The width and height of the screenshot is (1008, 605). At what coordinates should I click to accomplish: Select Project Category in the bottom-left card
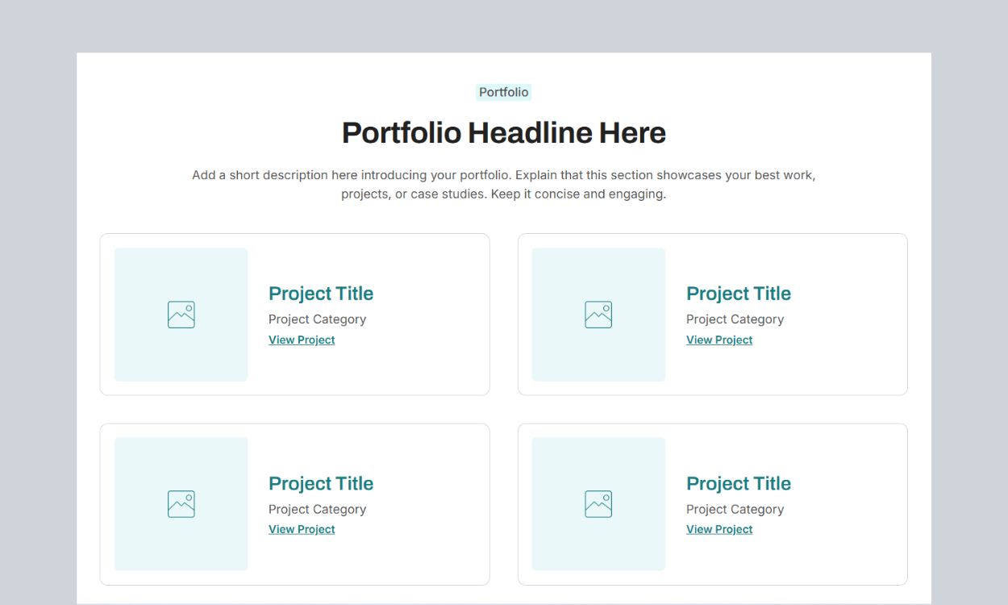(x=317, y=510)
